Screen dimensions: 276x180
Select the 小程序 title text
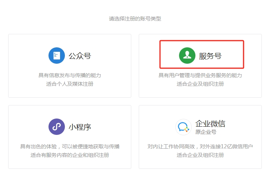80,127
